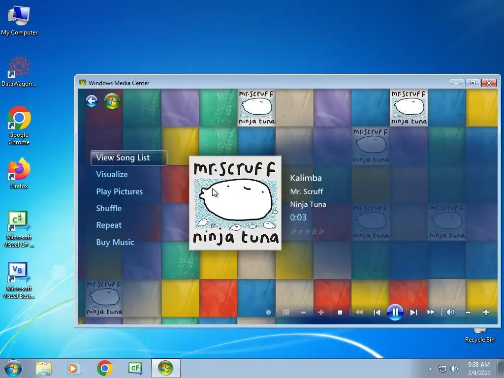
Task: Fast forward the current song
Action: click(x=431, y=312)
